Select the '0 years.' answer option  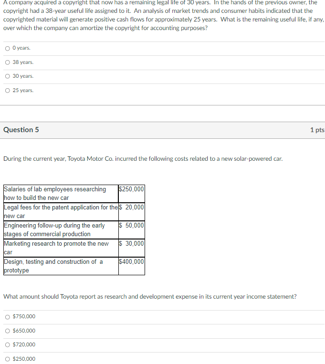(x=8, y=48)
